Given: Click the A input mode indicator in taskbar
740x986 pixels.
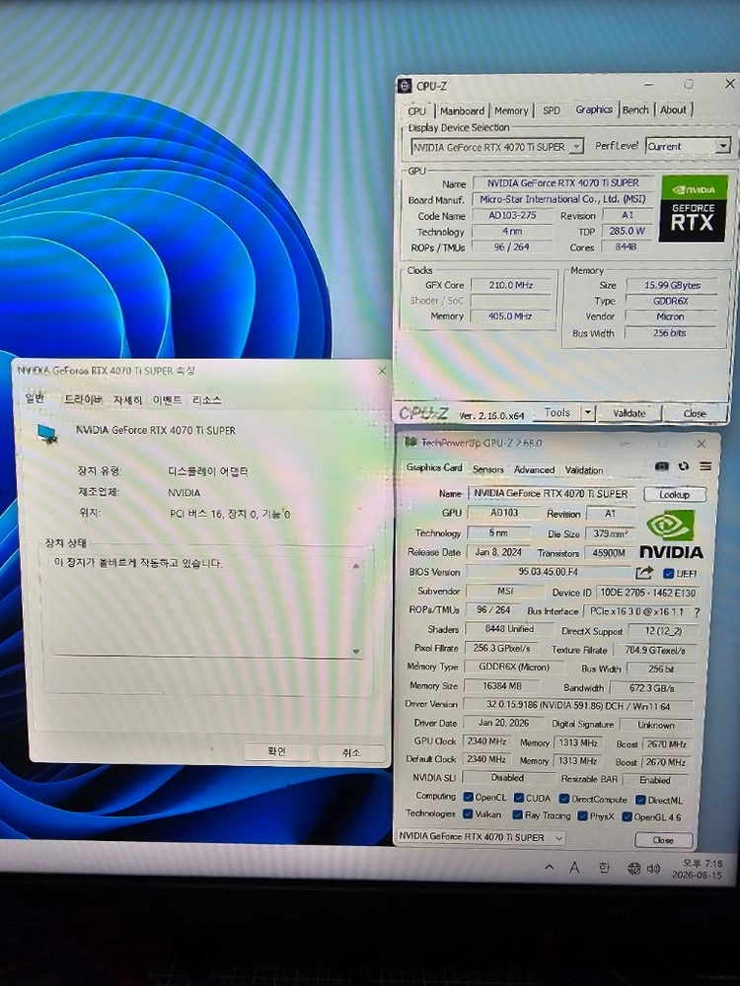Looking at the screenshot, I should (574, 868).
